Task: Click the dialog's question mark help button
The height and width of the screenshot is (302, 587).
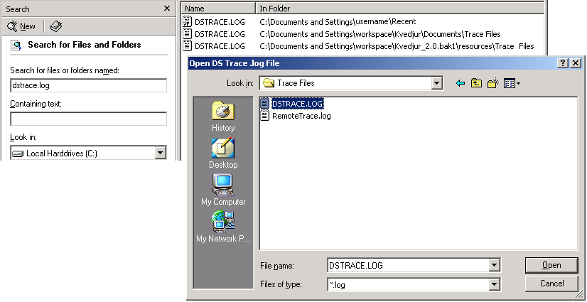Action: pyautogui.click(x=563, y=63)
